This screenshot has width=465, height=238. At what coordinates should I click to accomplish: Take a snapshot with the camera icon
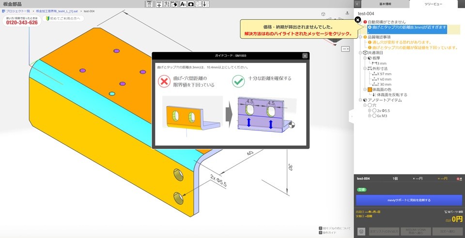(191, 4)
